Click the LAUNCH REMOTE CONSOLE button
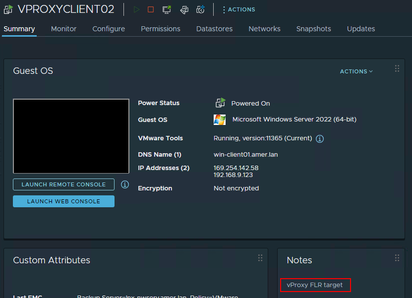The height and width of the screenshot is (298, 412). 63,184
